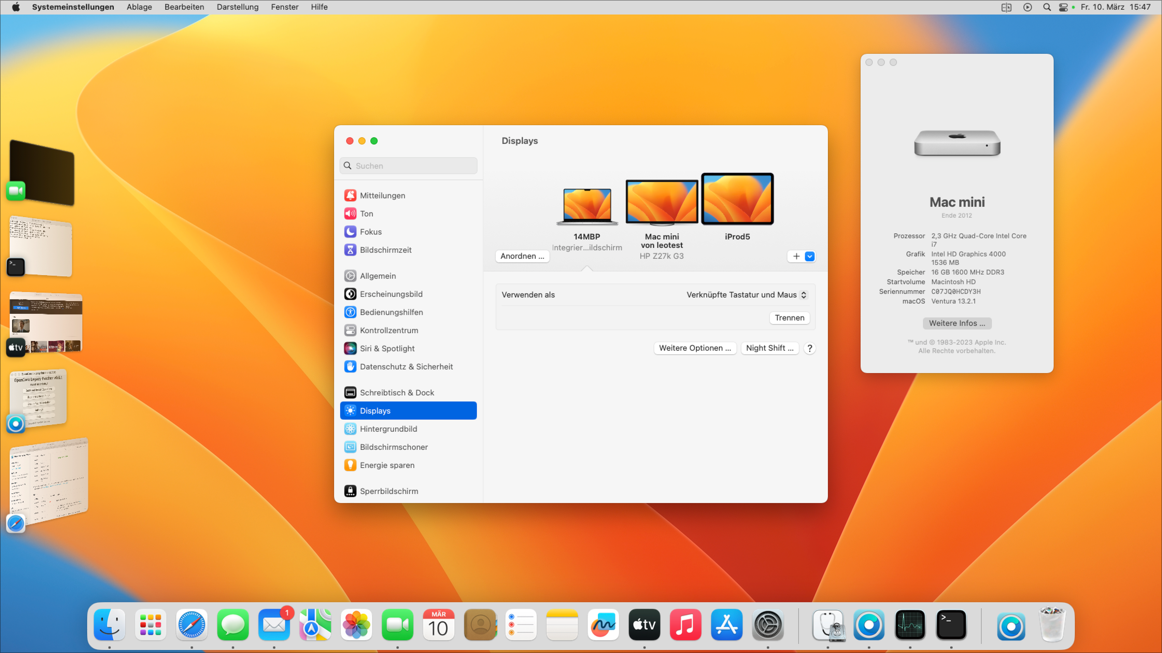
Task: Open the Verwenden als popup menu
Action: 746,295
